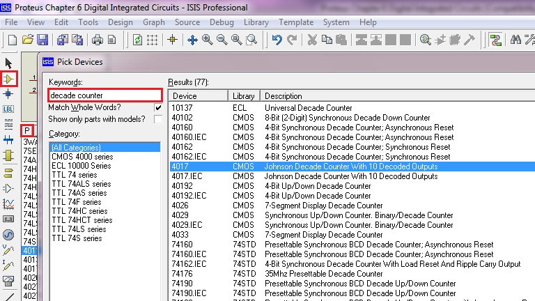The image size is (535, 301).
Task: Click the Open design folder icon
Action: click(x=28, y=40)
